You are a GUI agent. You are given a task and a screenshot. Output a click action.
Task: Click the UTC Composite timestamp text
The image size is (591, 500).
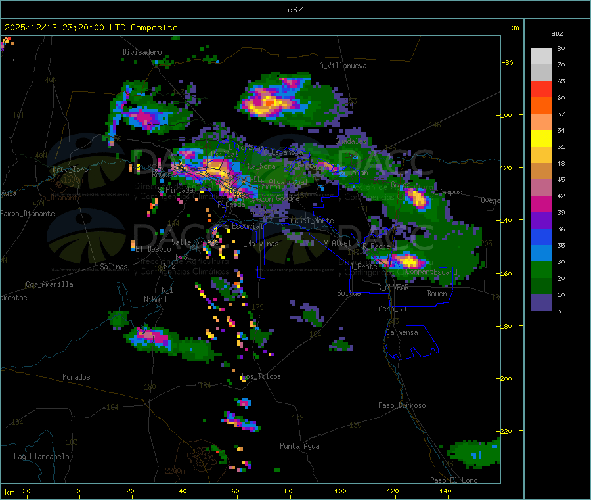[91, 28]
